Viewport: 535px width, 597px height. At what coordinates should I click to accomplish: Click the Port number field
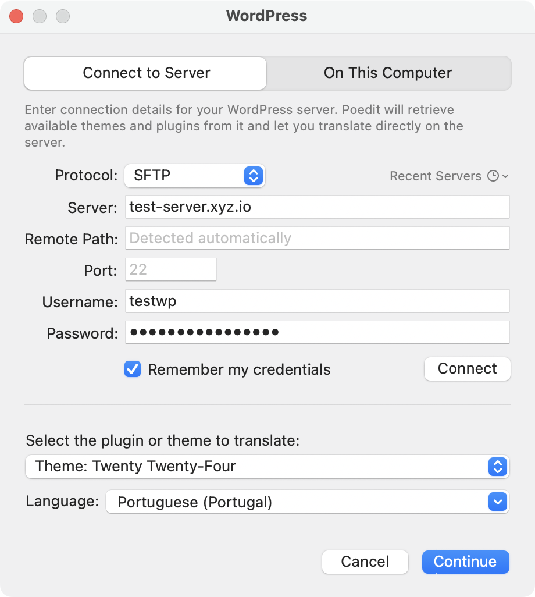pyautogui.click(x=171, y=269)
